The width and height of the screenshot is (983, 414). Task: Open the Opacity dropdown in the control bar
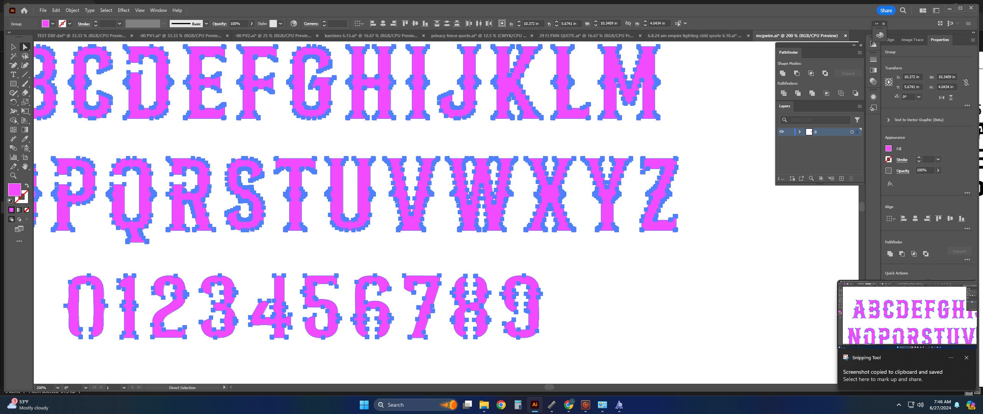(x=252, y=23)
